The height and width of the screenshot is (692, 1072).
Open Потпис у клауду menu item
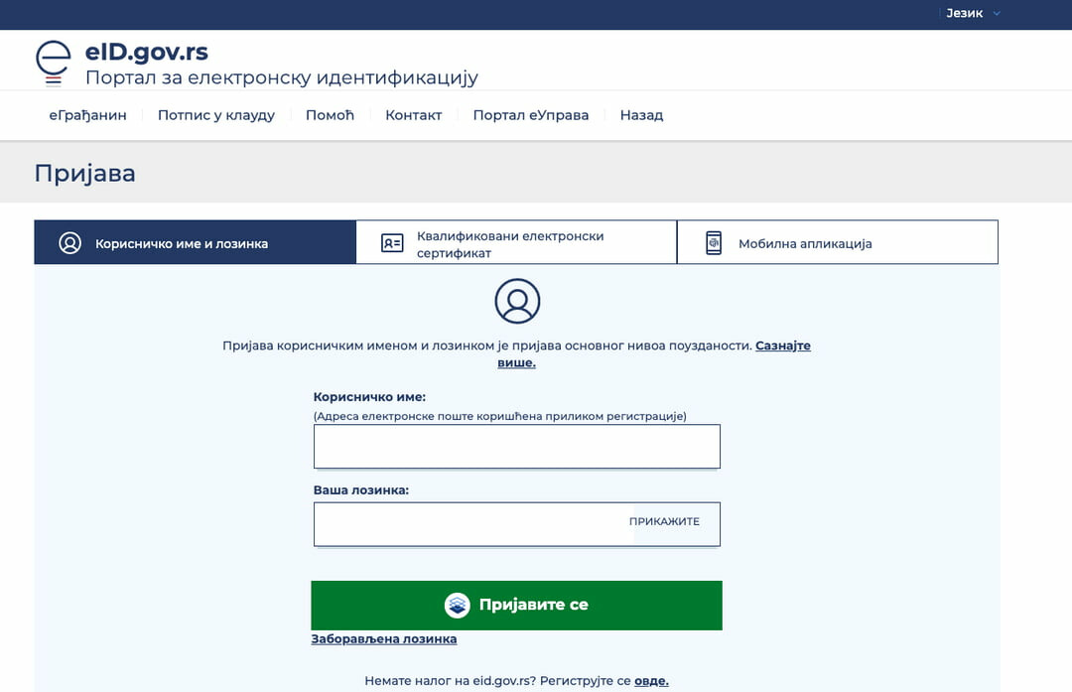pyautogui.click(x=215, y=115)
